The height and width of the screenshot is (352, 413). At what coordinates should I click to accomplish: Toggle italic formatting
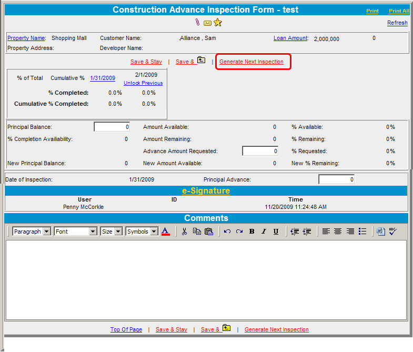264,232
